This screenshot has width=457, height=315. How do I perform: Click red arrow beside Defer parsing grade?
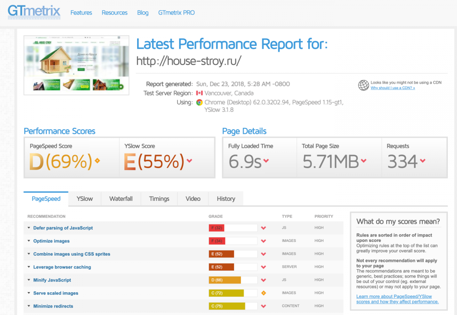(x=264, y=228)
